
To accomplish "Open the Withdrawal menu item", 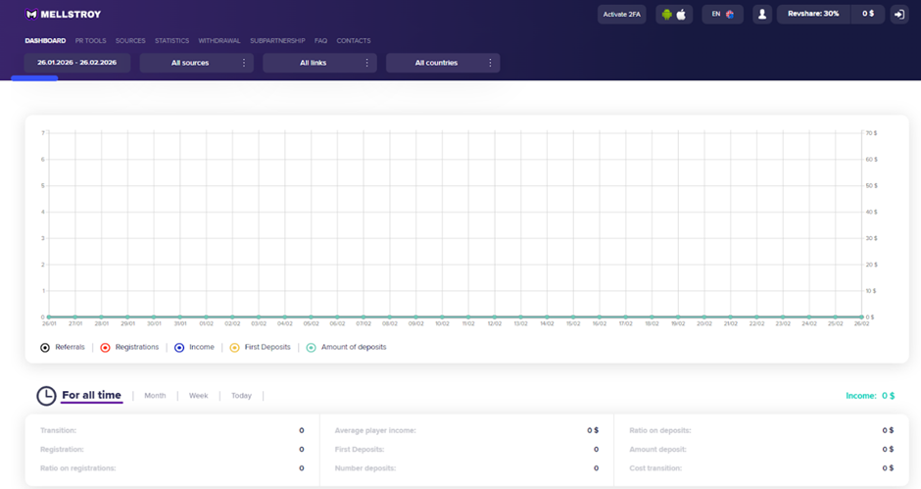I will (218, 41).
